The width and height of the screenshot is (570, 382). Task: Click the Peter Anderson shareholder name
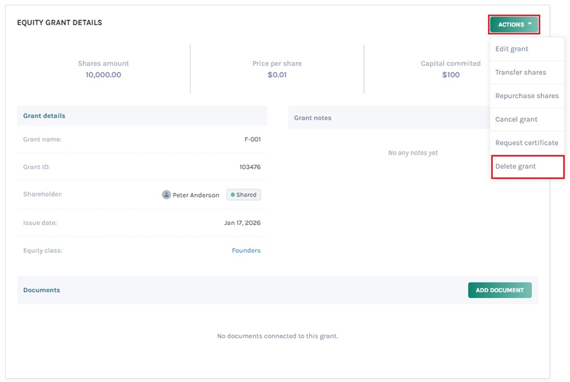195,195
